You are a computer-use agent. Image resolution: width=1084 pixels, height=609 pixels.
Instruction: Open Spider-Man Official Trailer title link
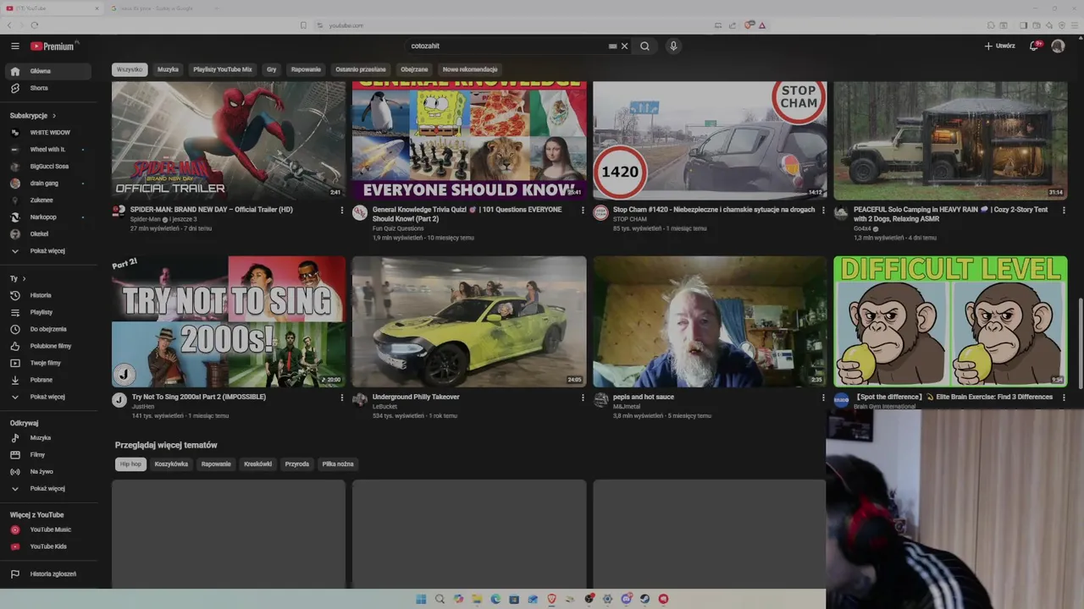tap(212, 210)
